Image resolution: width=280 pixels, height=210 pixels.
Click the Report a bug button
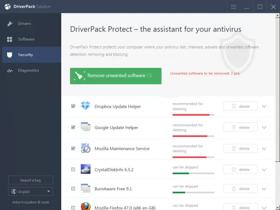point(31,180)
